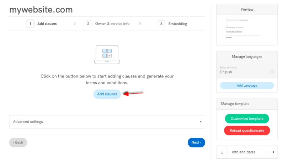This screenshot has width=288, height=162.
Task: Expand the Advanced settings section
Action: [x=107, y=121]
